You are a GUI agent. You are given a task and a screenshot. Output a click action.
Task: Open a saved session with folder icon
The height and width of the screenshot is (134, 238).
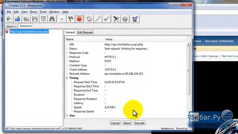(17, 19)
